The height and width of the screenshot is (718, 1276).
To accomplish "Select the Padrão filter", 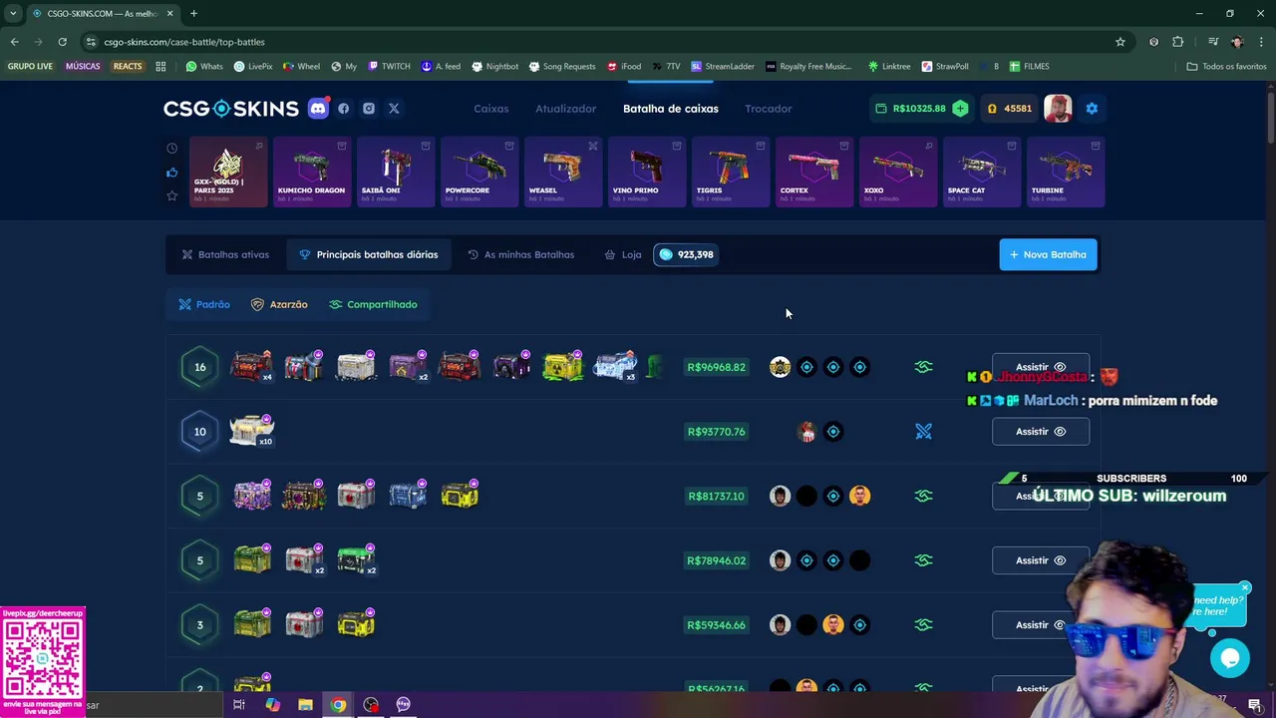I will 204,304.
